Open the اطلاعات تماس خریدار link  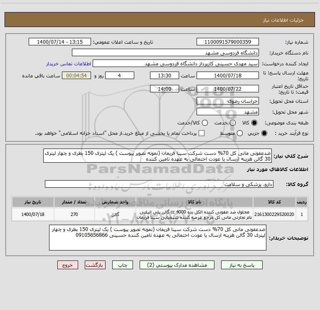tap(69, 64)
